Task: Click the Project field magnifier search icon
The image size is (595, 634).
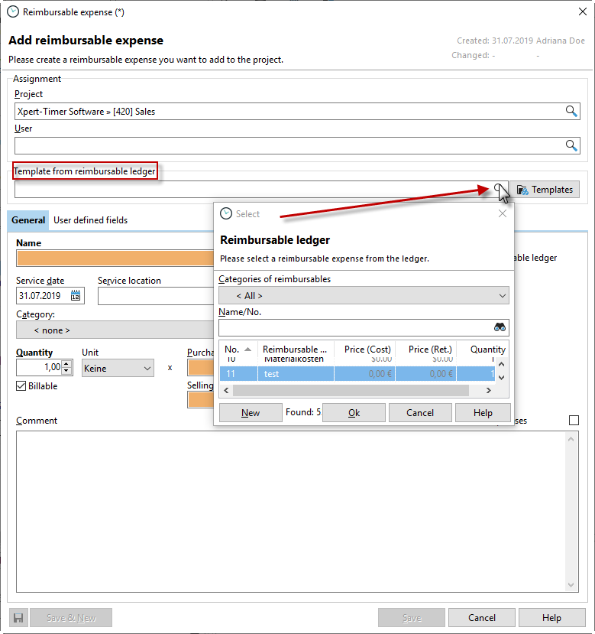Action: [571, 112]
